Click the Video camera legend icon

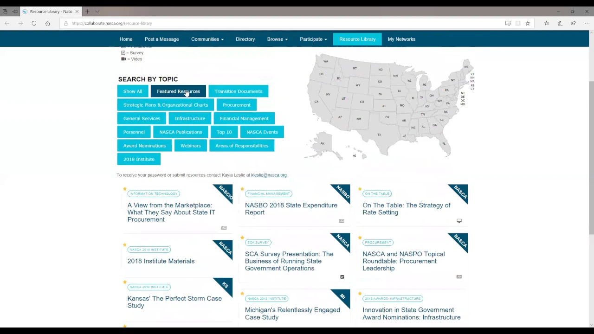(x=123, y=59)
